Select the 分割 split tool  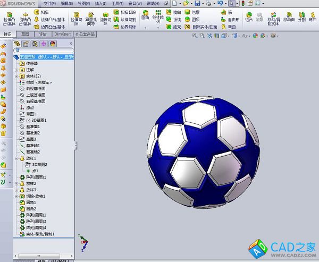coord(301,17)
